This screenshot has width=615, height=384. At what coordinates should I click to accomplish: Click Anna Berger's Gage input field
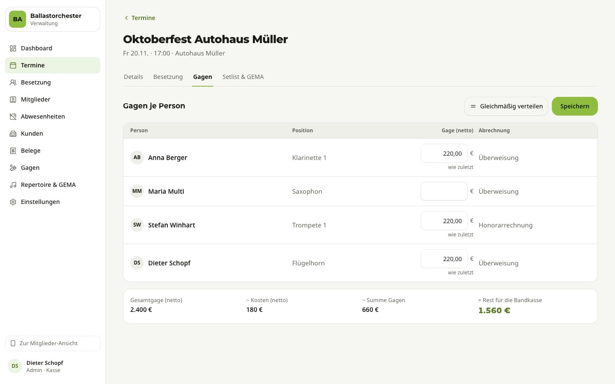click(x=444, y=153)
